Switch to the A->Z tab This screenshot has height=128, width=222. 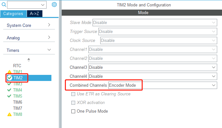[34, 13]
